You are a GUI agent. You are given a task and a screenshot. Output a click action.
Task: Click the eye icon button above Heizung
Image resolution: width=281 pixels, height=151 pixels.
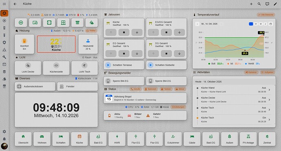pos(21,23)
